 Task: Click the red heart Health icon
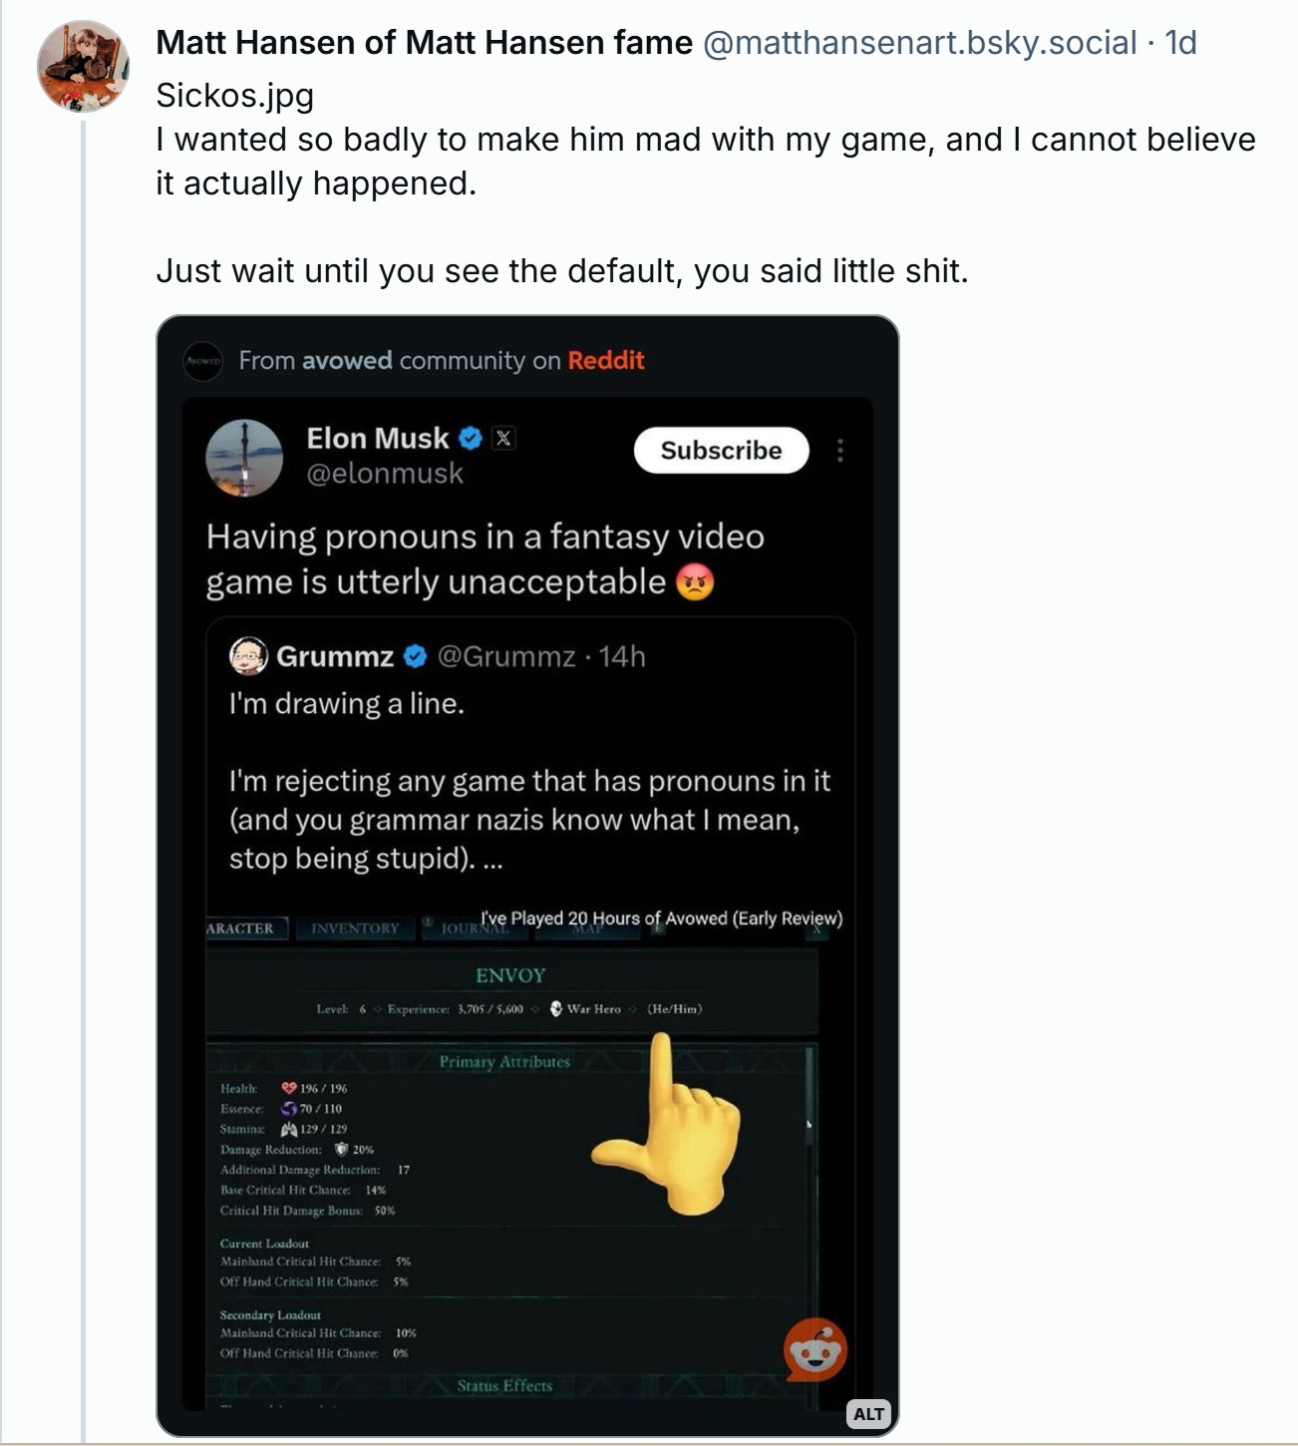289,1088
